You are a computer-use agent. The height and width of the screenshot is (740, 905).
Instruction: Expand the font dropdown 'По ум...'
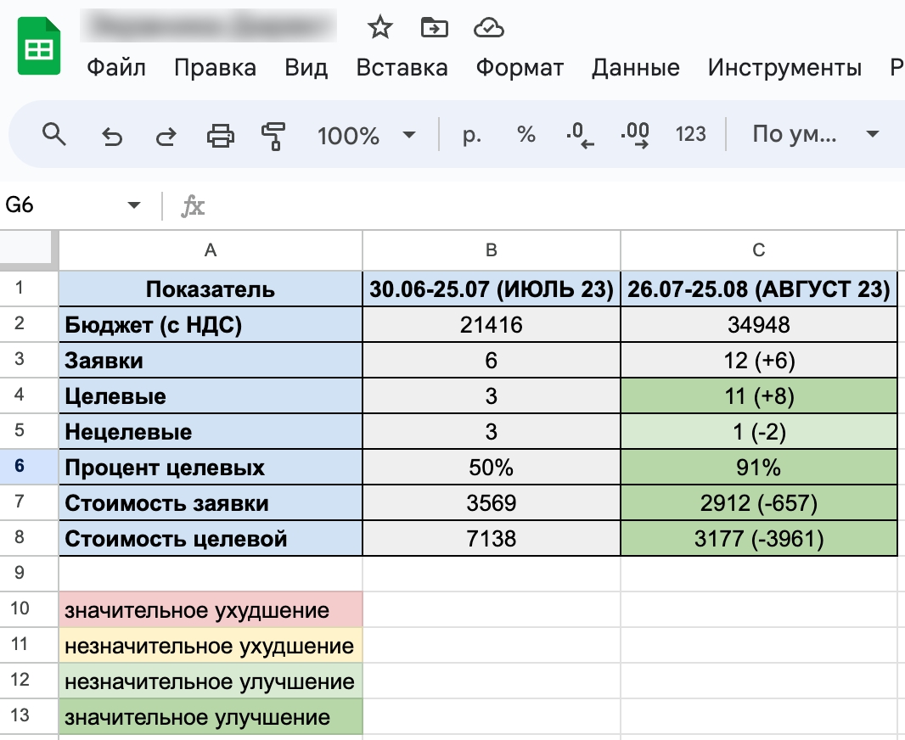point(815,134)
